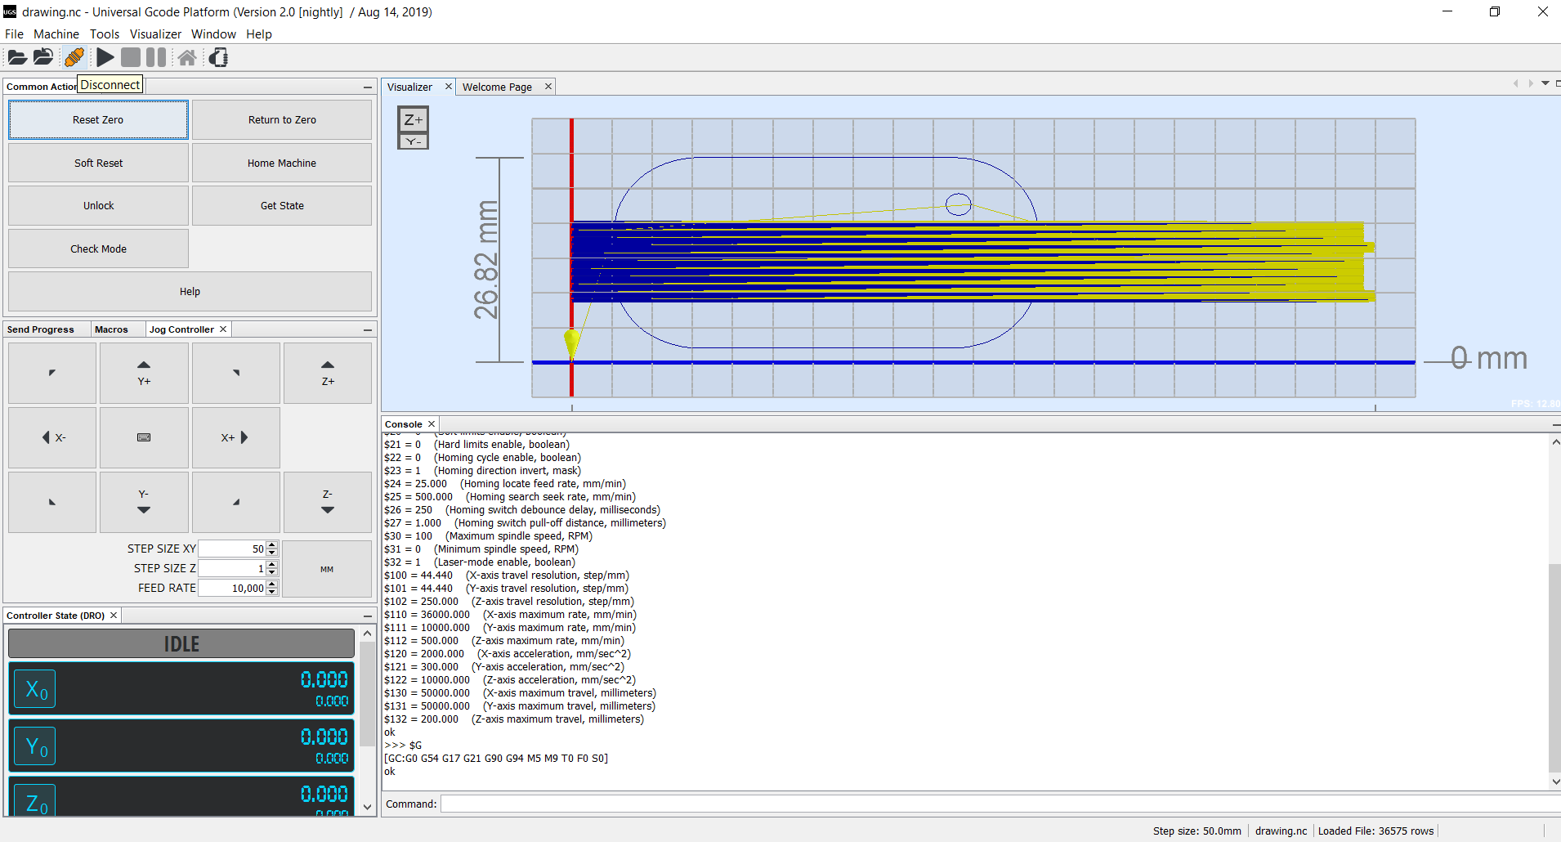The height and width of the screenshot is (842, 1561).
Task: Decrease FEED RATE with down stepper
Action: point(272,592)
